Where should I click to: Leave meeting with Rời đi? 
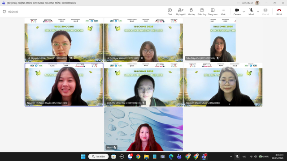(279, 12)
